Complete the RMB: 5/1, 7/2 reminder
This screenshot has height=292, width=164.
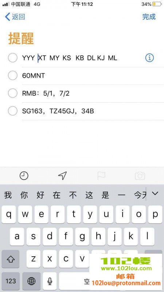[13, 93]
